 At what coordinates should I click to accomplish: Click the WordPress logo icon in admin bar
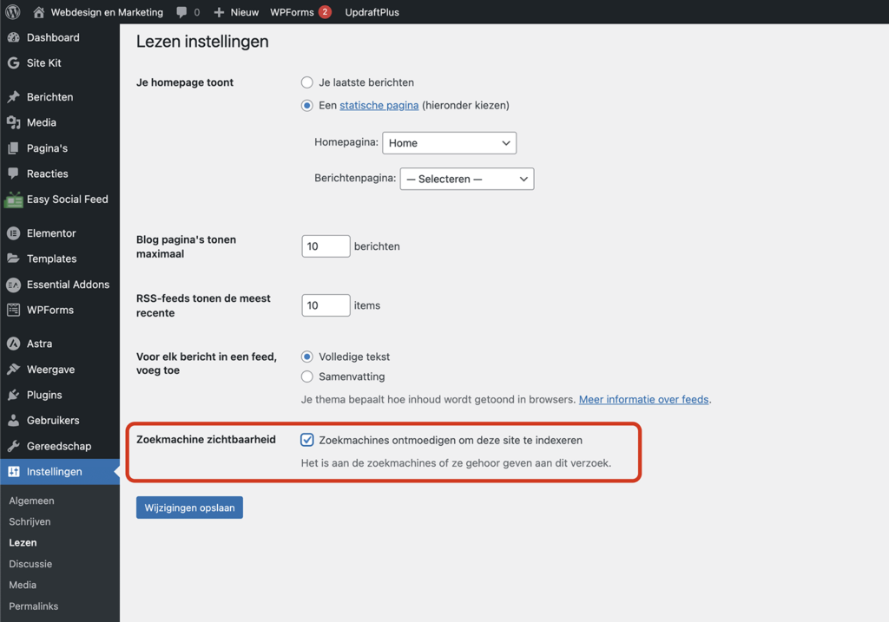coord(13,12)
